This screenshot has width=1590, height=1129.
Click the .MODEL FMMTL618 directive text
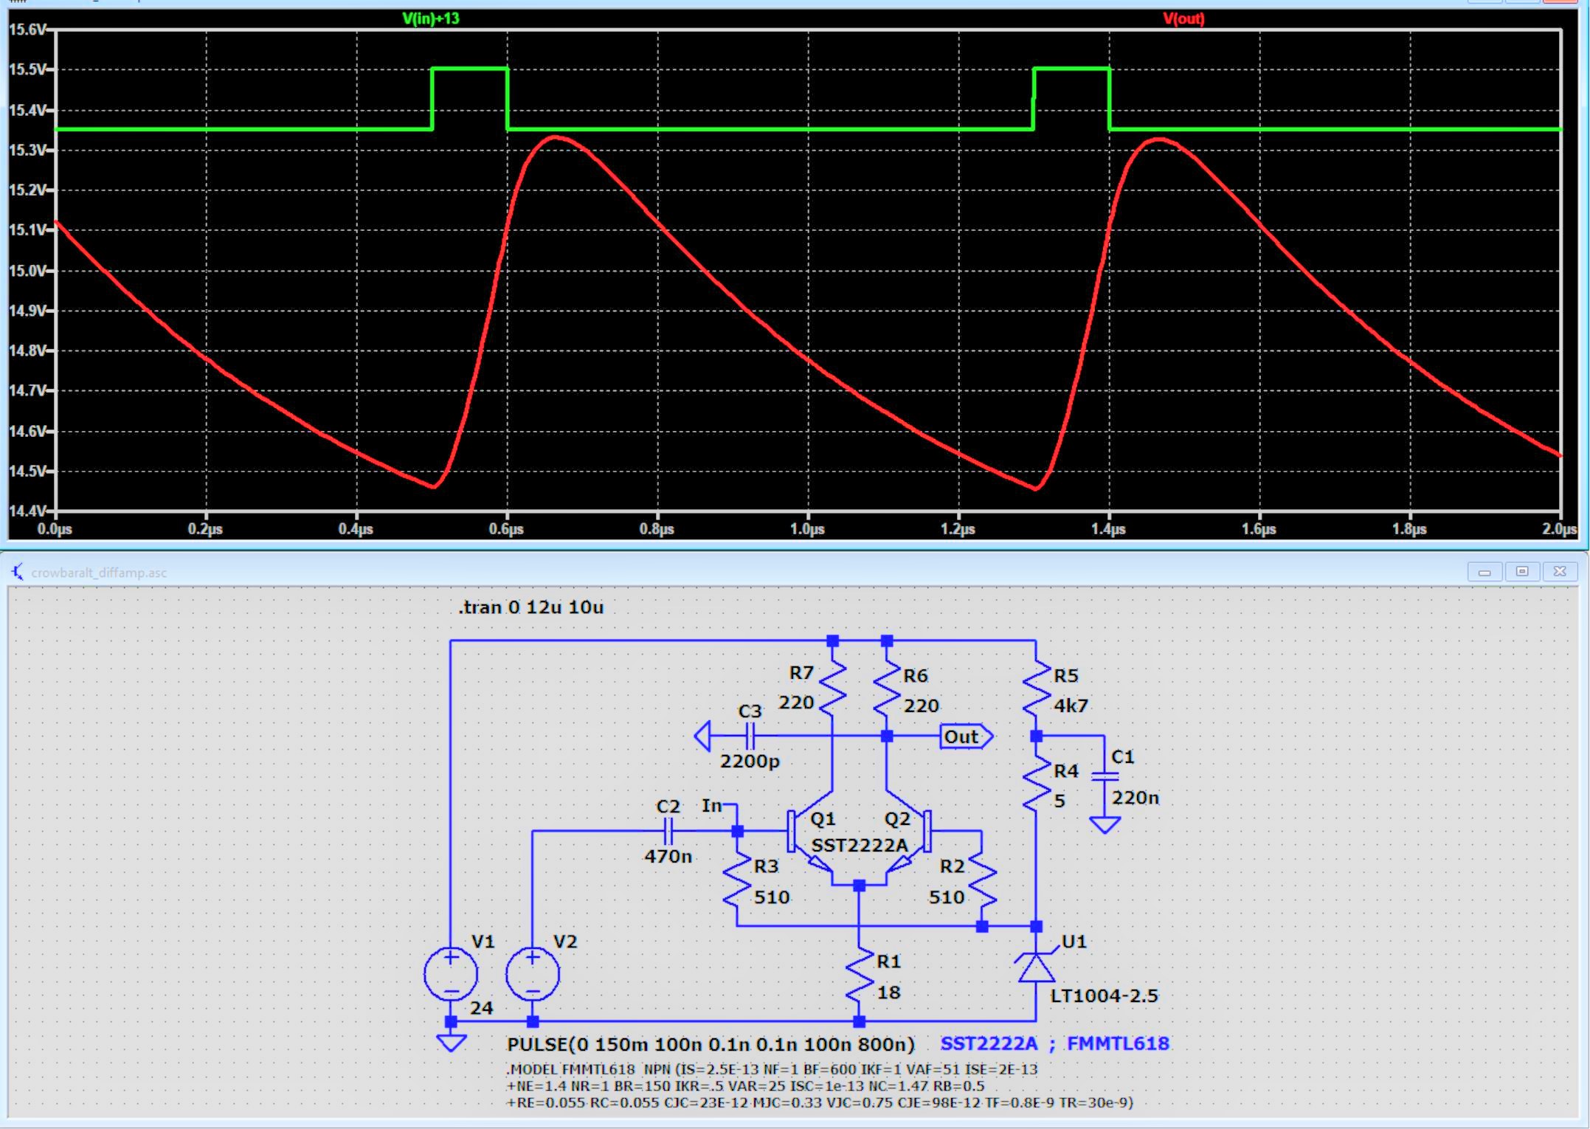pyautogui.click(x=772, y=1069)
